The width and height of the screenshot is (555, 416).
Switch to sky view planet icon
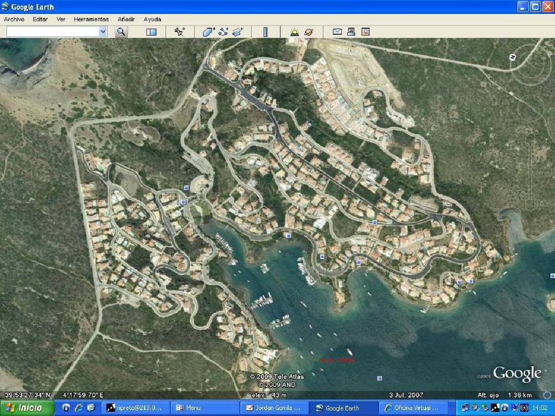pos(309,32)
